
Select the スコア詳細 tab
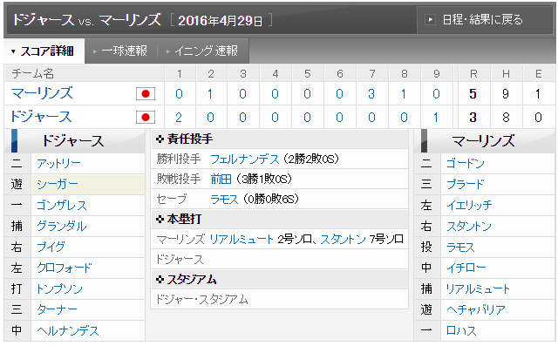pos(44,51)
